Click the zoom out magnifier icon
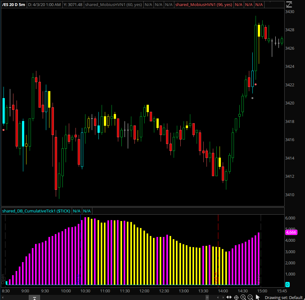The height and width of the screenshot is (300, 305). [250, 297]
